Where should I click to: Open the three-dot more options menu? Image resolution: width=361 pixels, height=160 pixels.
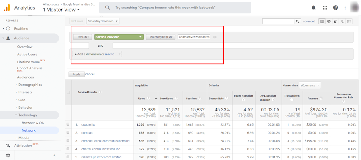(345, 8)
